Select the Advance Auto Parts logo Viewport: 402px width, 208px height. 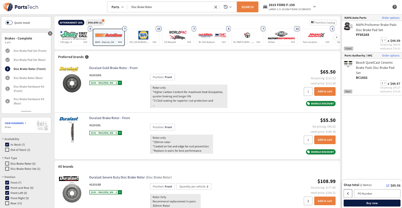pos(316,35)
